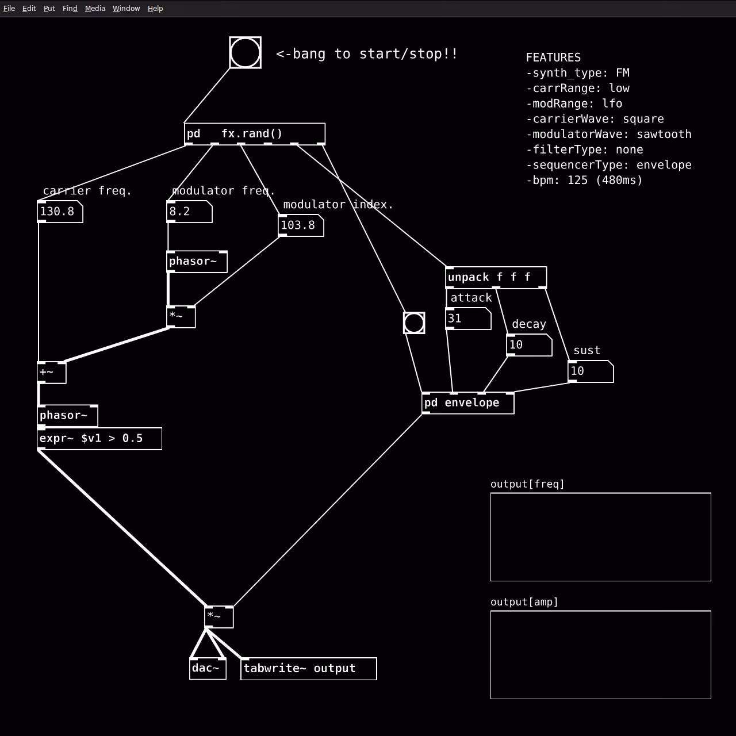
Task: Click the dac~ output object
Action: tap(208, 669)
